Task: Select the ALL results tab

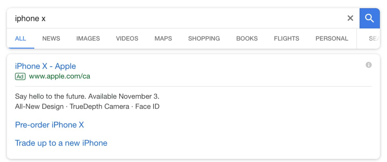Action: coord(21,38)
